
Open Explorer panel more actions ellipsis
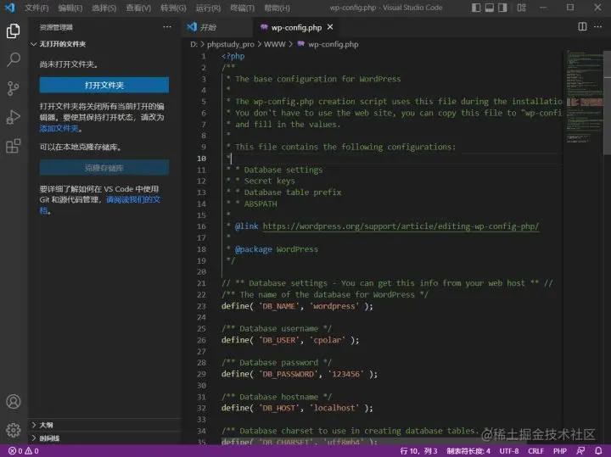pyautogui.click(x=167, y=27)
